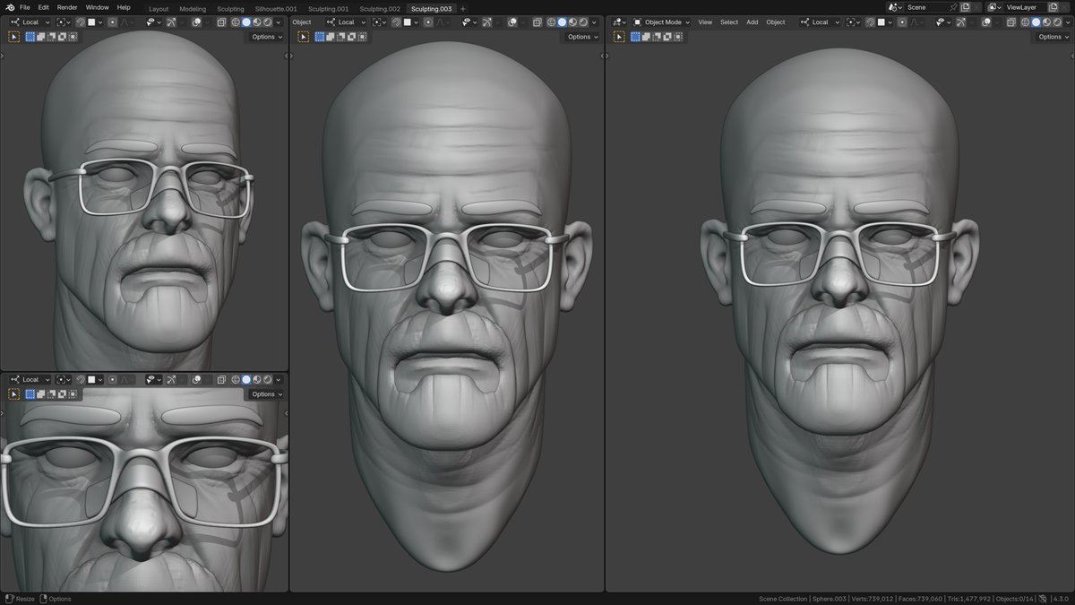Open the view layer browse icon
The width and height of the screenshot is (1075, 605).
coord(994,7)
